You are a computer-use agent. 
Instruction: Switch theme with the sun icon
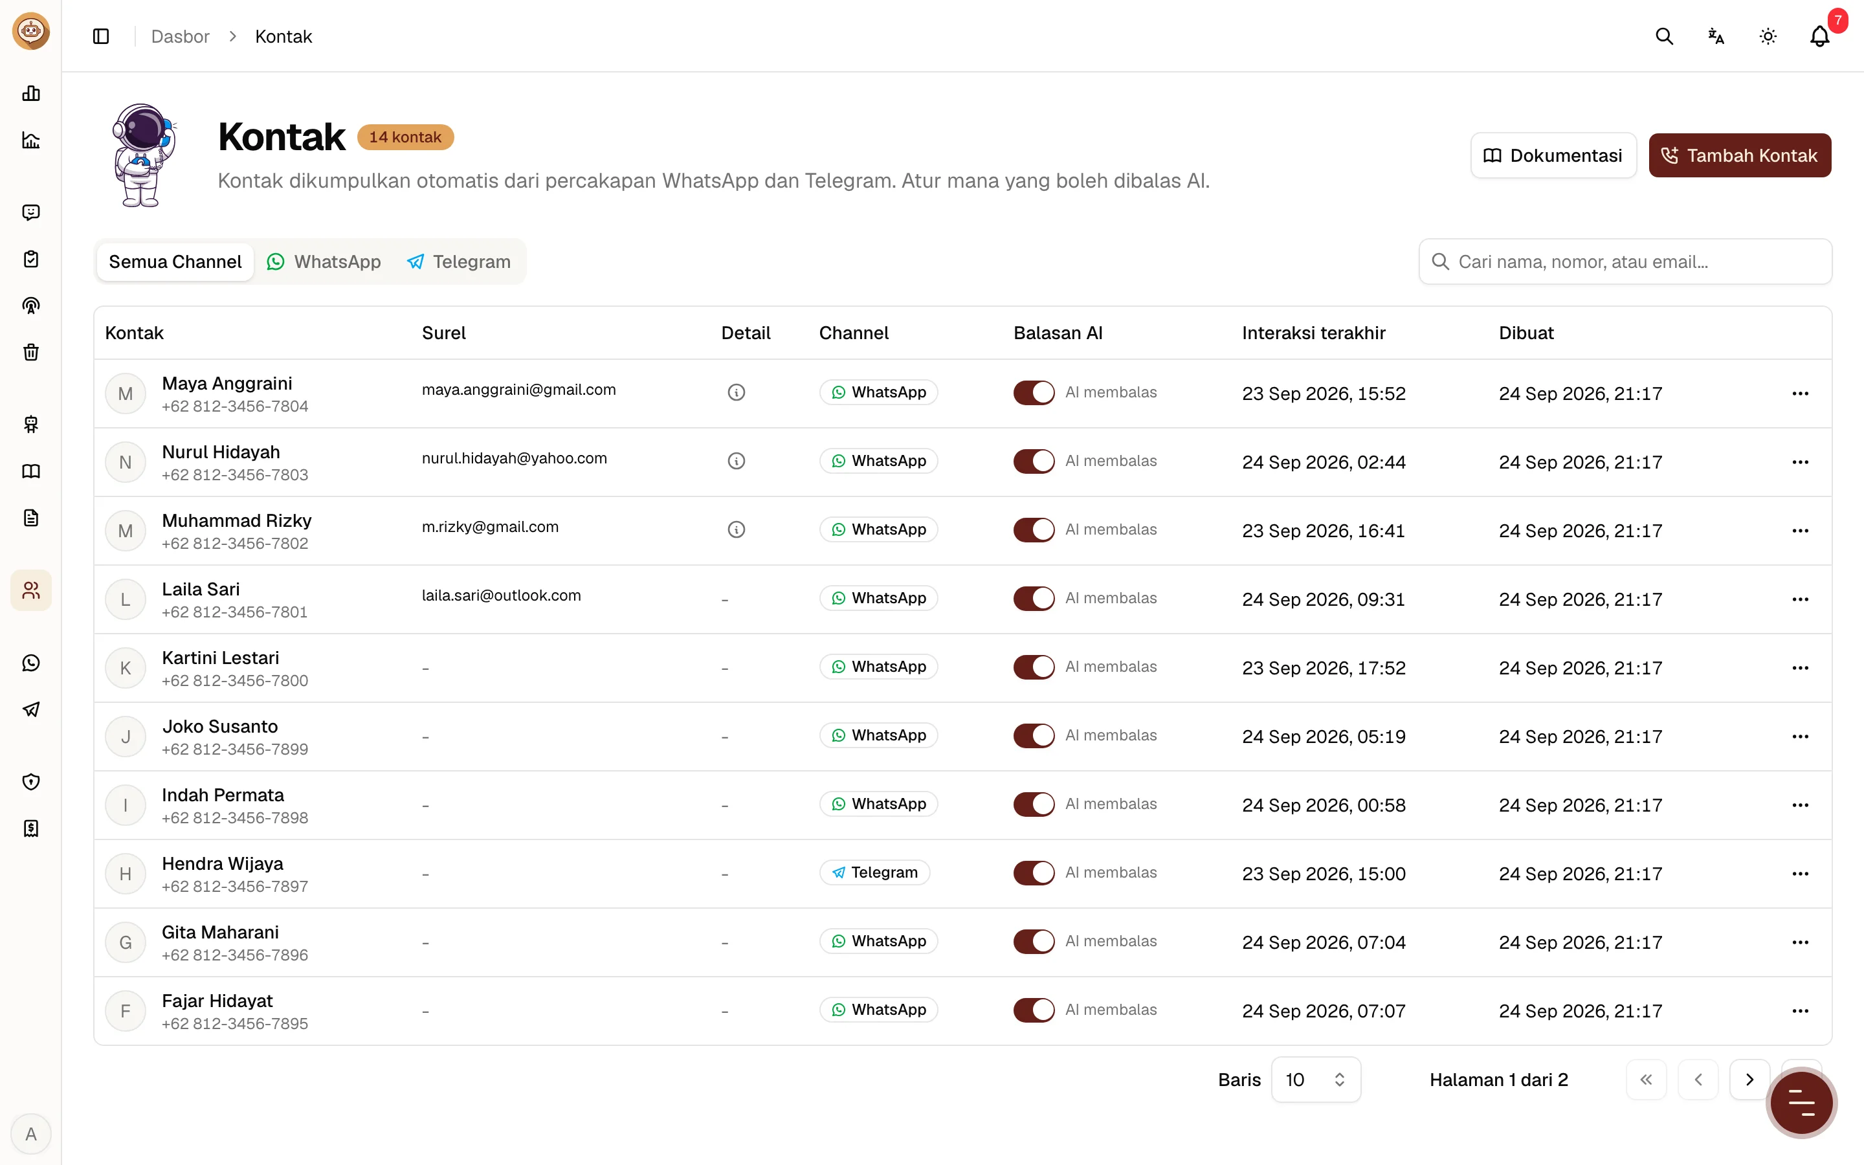(x=1768, y=36)
